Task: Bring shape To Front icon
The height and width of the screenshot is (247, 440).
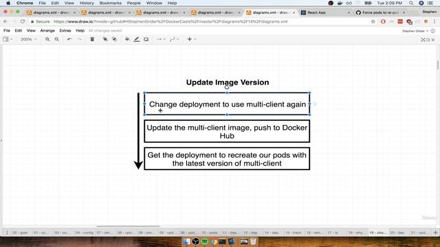Action: [105, 39]
